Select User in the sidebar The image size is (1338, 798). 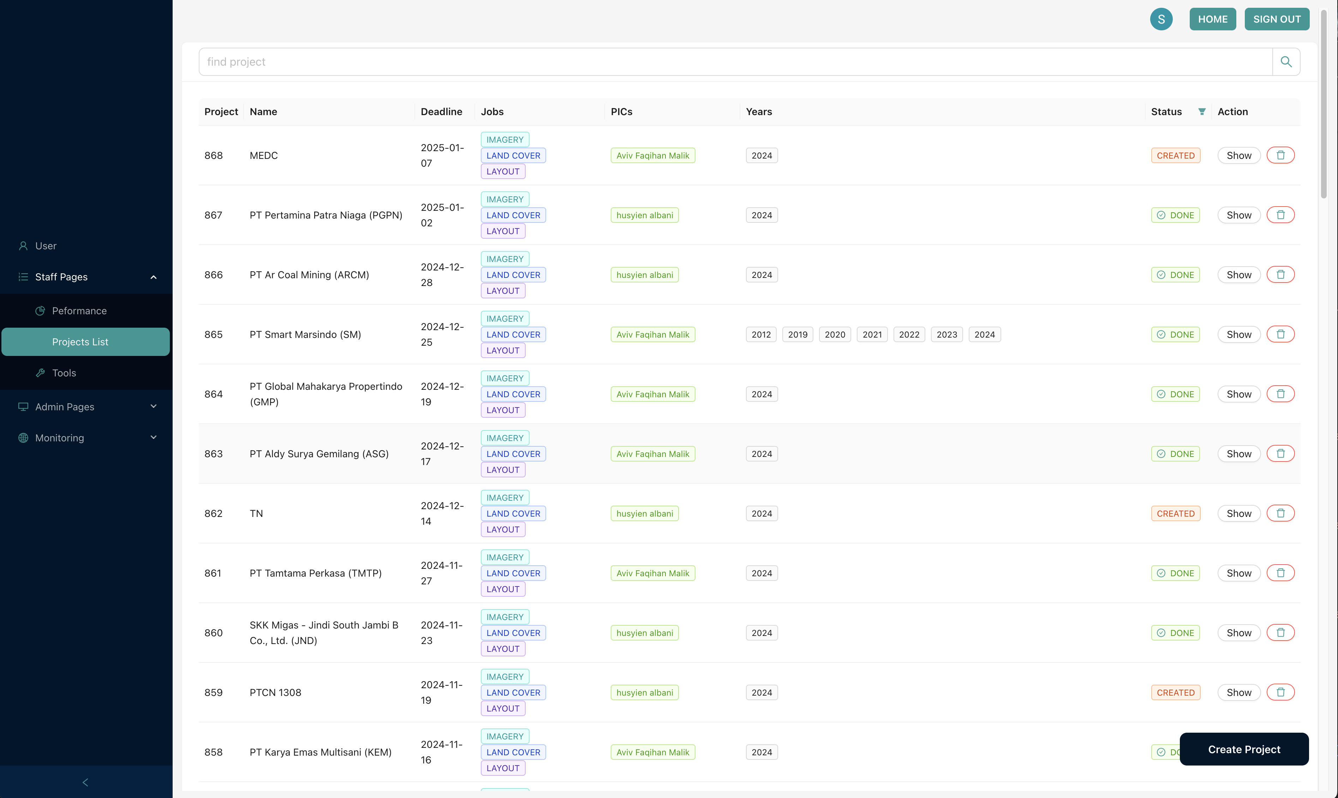coord(46,246)
